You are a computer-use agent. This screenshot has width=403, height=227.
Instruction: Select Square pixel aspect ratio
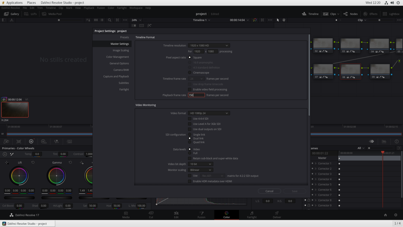click(190, 58)
